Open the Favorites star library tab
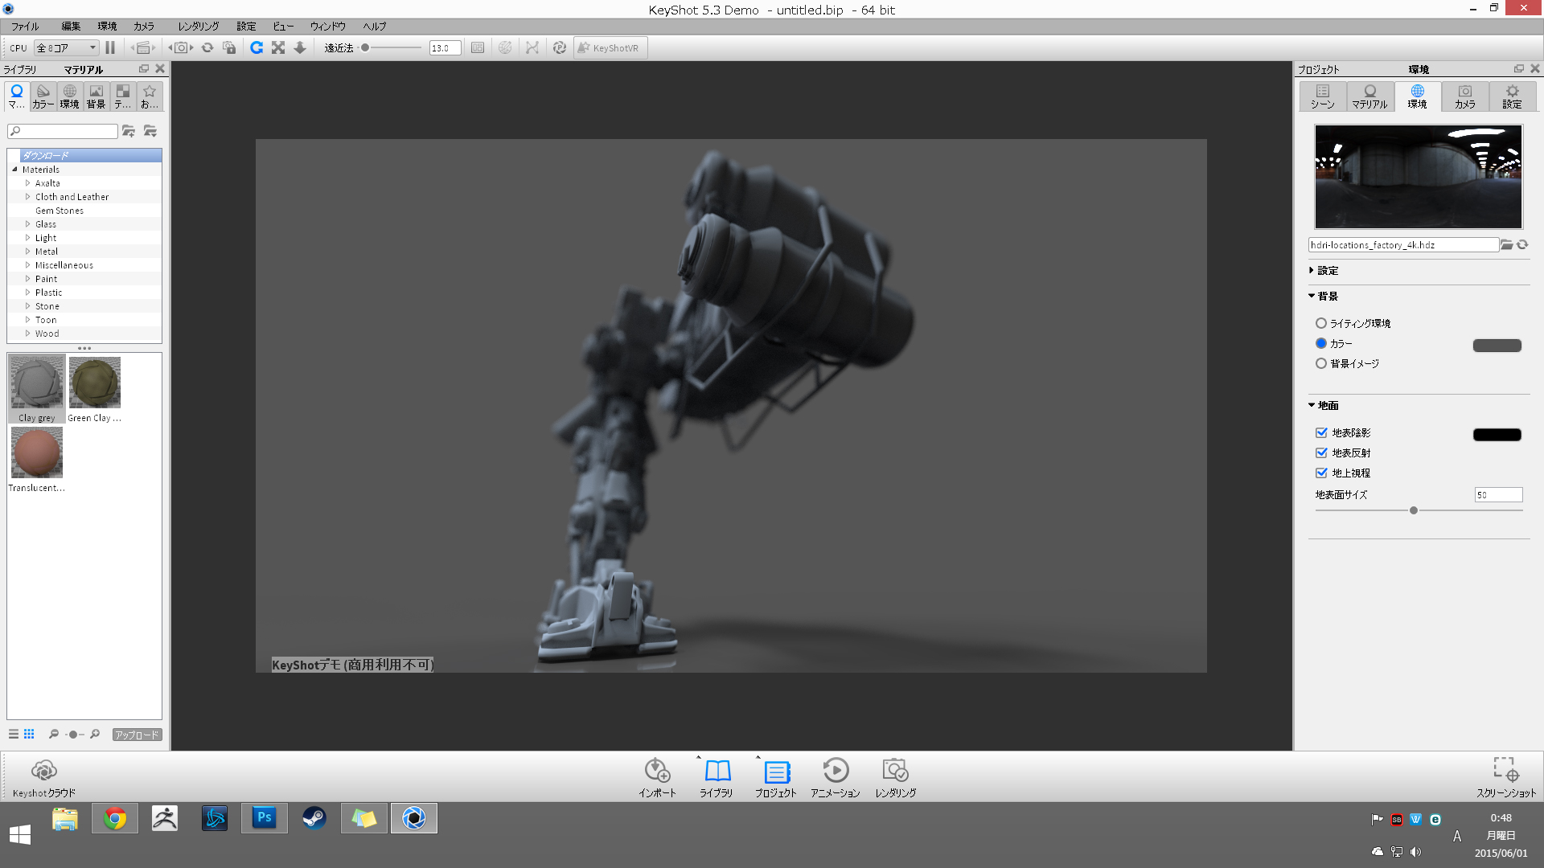This screenshot has height=868, width=1544. click(x=150, y=96)
